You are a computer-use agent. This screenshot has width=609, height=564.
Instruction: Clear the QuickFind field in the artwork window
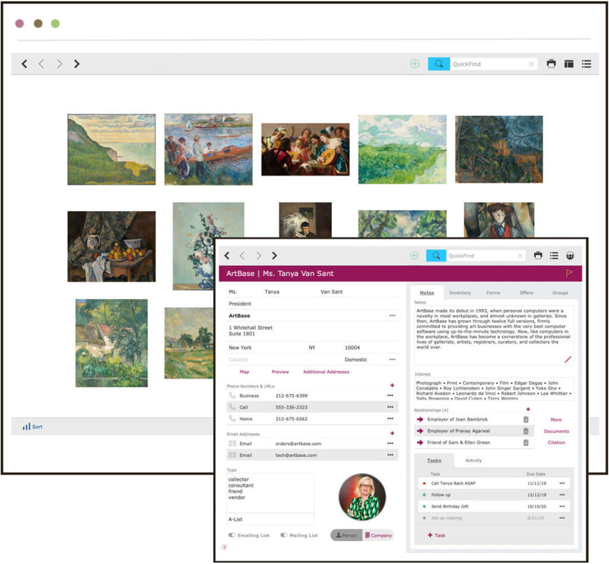(x=531, y=64)
